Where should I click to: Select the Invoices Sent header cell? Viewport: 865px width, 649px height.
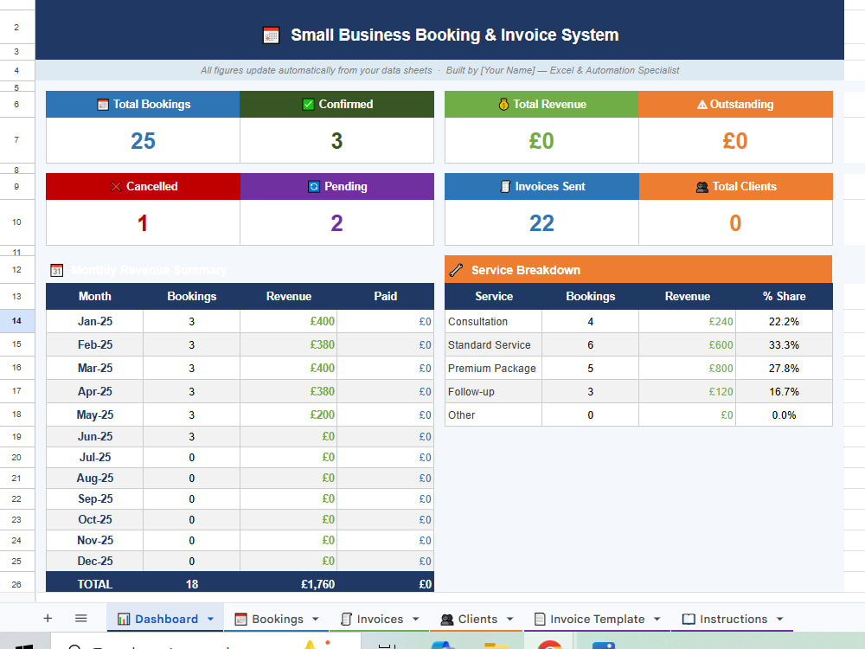[541, 187]
